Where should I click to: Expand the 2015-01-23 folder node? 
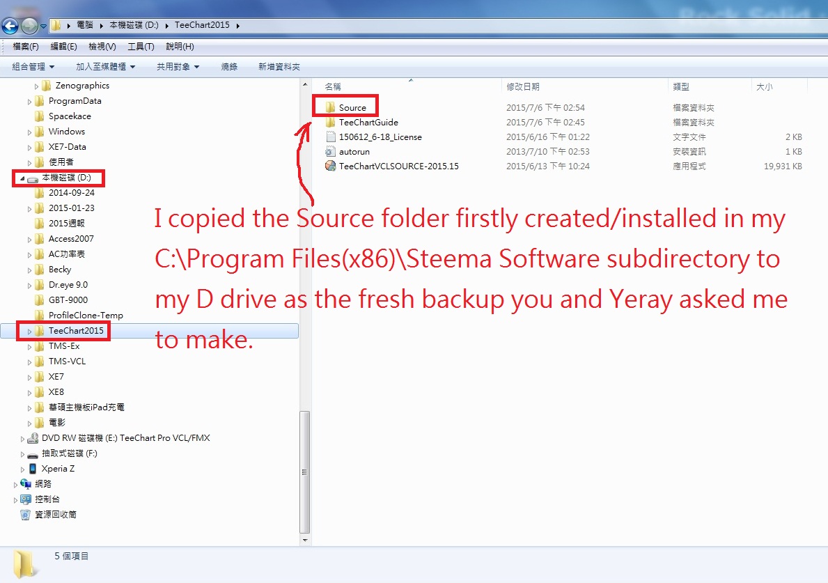(29, 209)
